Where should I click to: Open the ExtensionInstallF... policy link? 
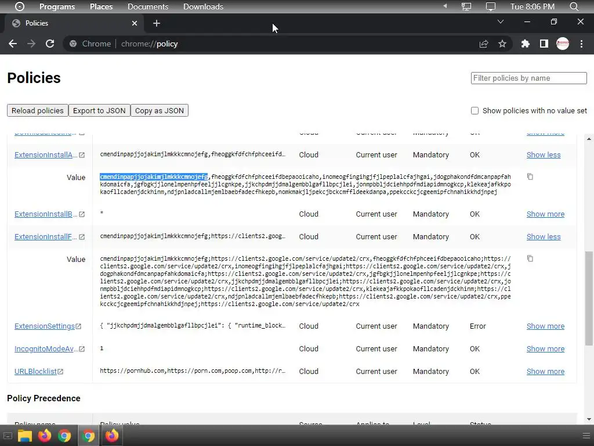coord(46,237)
